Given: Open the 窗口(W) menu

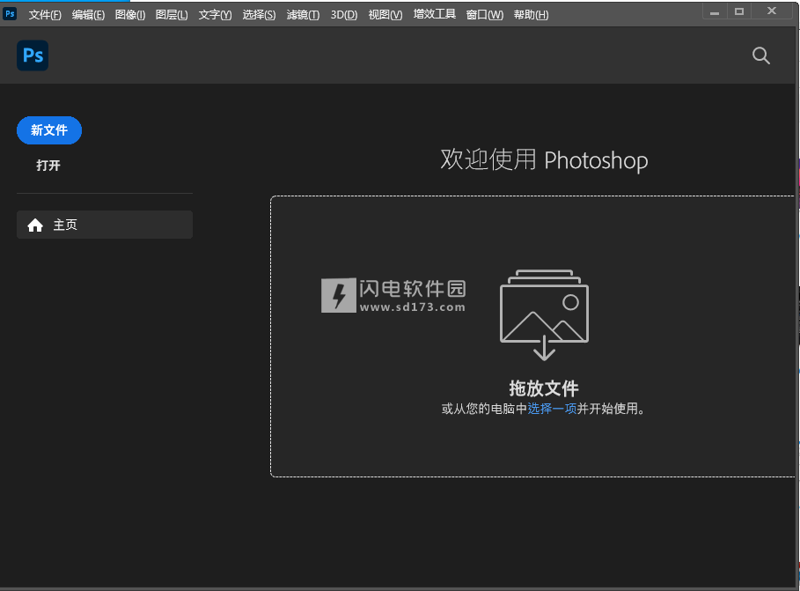Looking at the screenshot, I should pyautogui.click(x=485, y=15).
